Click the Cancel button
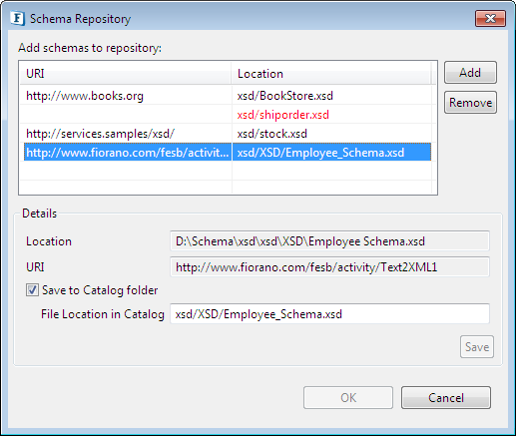Screen dimensions: 516x436 click(446, 397)
